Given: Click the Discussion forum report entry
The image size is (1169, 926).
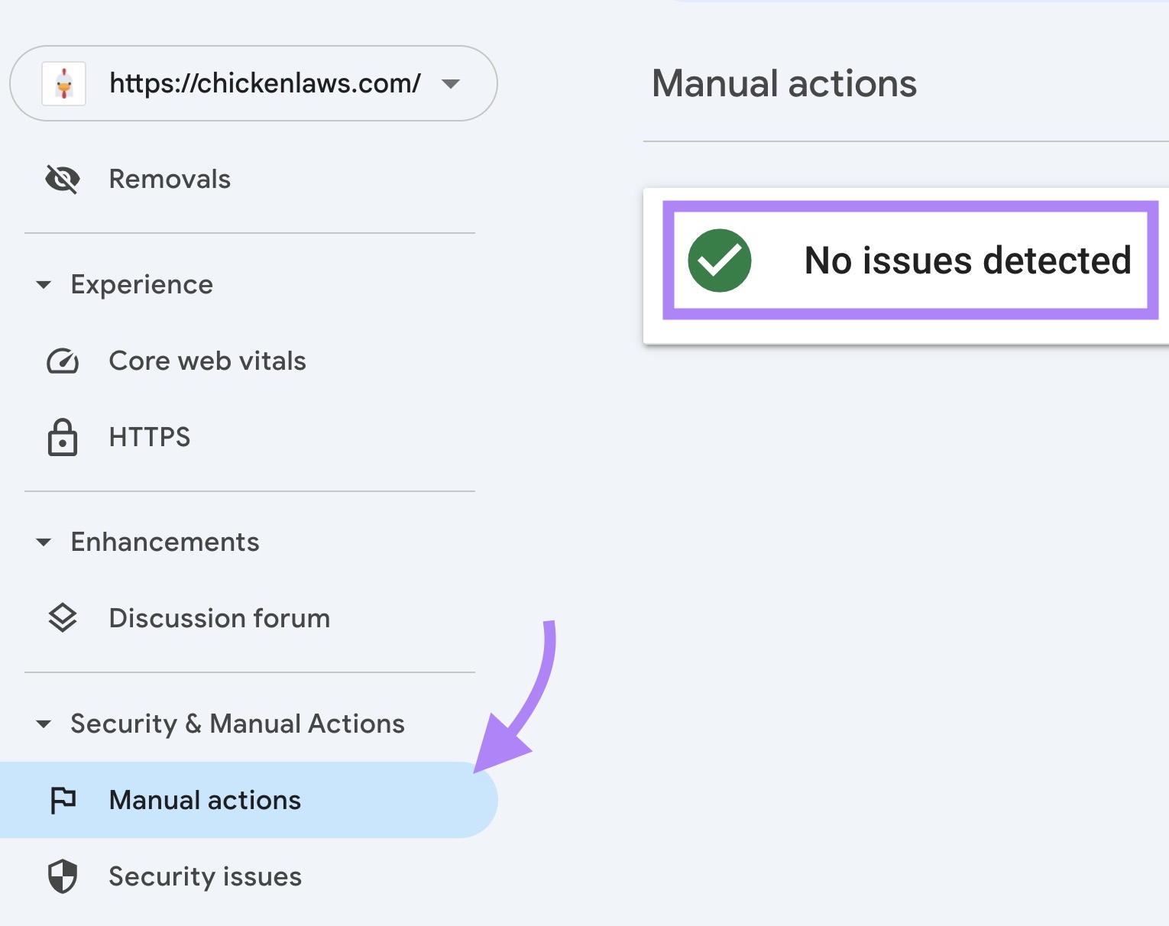Looking at the screenshot, I should 219,617.
